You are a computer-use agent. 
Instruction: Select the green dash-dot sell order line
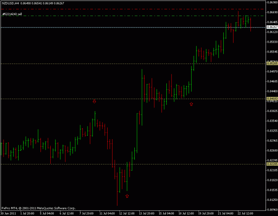click(x=133, y=16)
